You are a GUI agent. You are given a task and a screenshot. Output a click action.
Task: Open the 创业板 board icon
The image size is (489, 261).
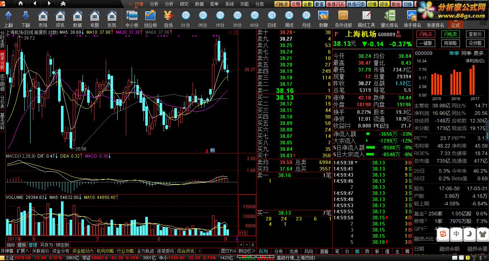click(x=150, y=19)
